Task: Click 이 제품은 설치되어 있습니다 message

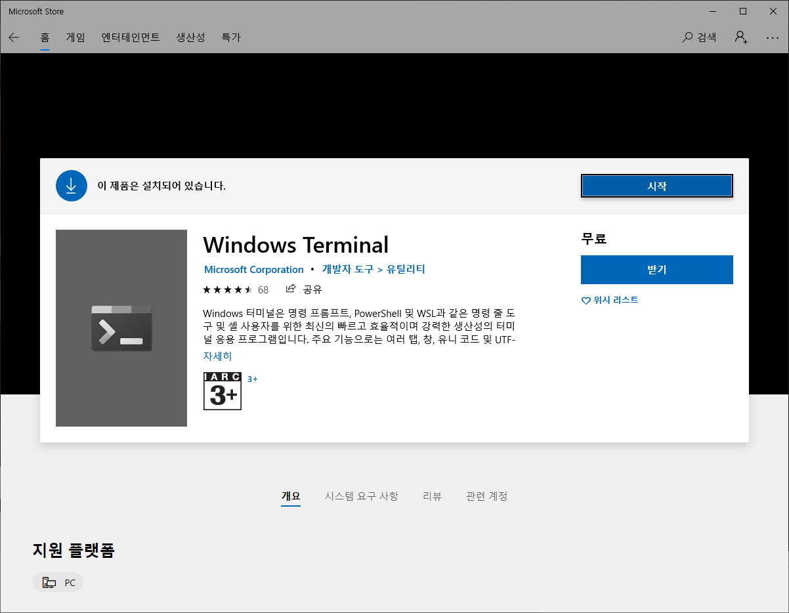Action: pyautogui.click(x=161, y=186)
